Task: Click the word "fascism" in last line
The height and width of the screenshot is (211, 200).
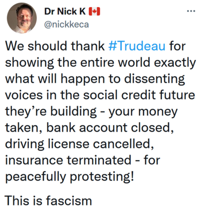Action: 69,201
